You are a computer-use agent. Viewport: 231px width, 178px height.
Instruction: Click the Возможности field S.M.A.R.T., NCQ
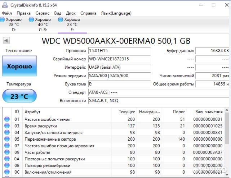coord(159,101)
